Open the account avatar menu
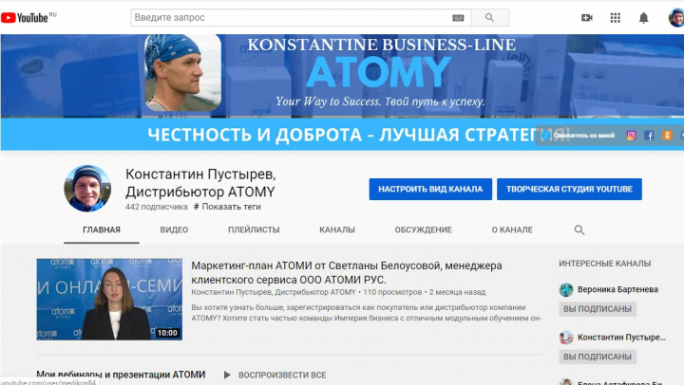 [x=676, y=18]
